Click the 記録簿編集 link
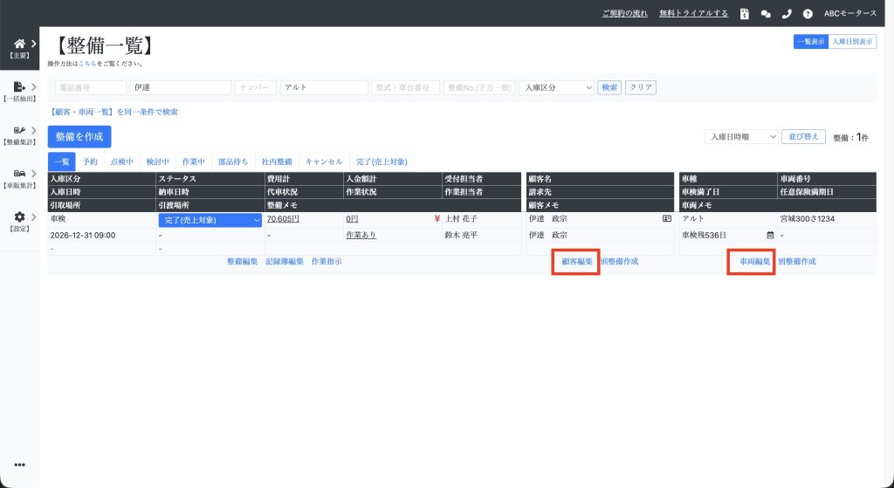Viewport: 894px width, 488px height. 284,262
